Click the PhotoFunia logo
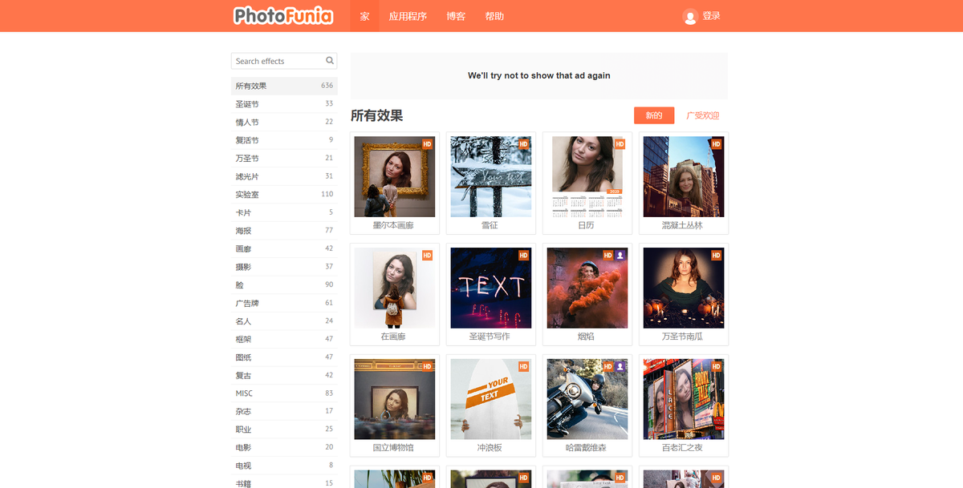Image resolution: width=963 pixels, height=488 pixels. tap(282, 15)
